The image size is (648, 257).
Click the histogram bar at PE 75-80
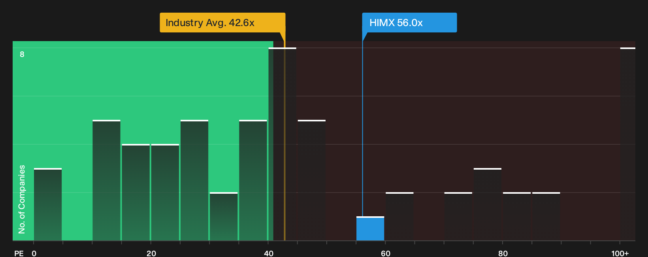(488, 204)
